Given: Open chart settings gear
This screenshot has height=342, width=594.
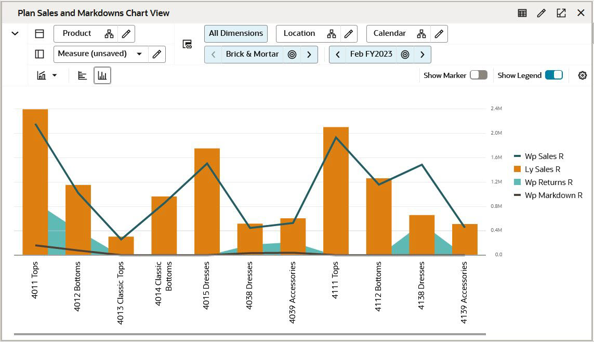Looking at the screenshot, I should (x=583, y=75).
